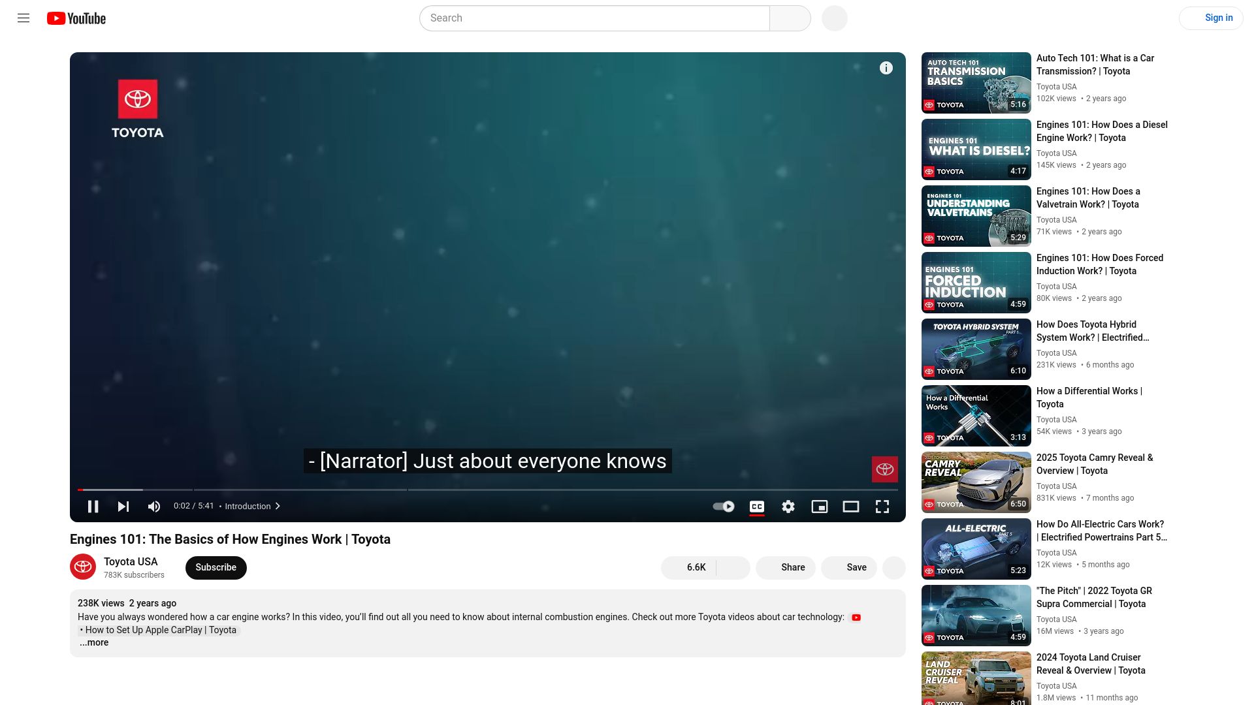The image size is (1254, 705).
Task: Open the hamburger guide menu
Action: [24, 18]
